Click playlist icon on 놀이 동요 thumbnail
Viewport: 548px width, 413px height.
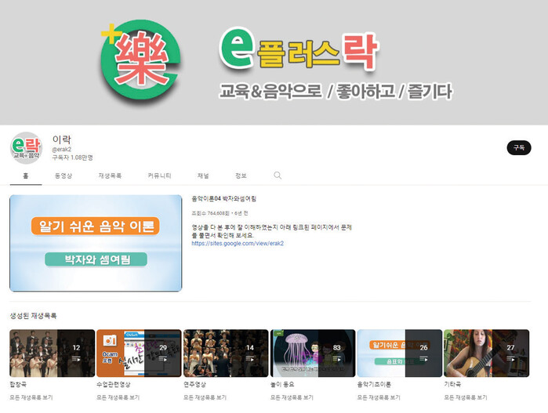(x=336, y=358)
